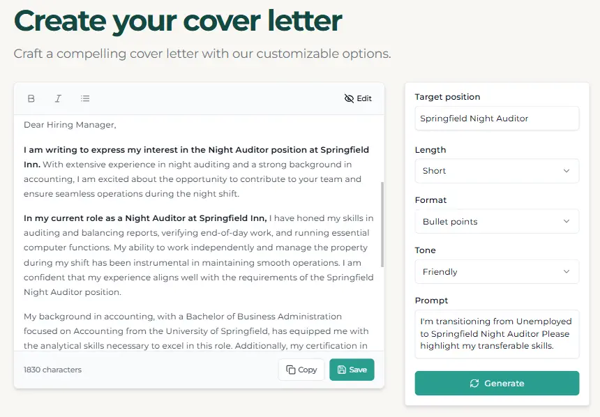Click inside the Prompt text area
The image size is (600, 417).
pyautogui.click(x=497, y=334)
